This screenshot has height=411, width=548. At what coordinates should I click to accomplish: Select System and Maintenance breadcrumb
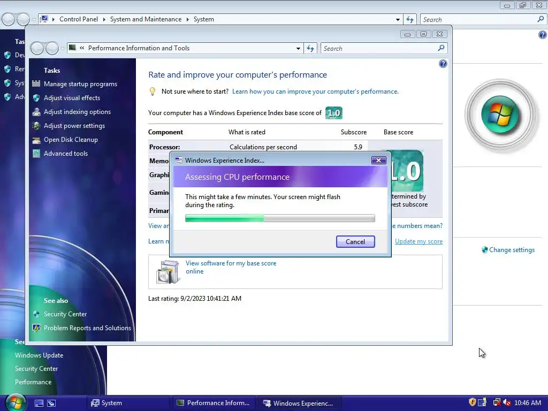coord(146,19)
